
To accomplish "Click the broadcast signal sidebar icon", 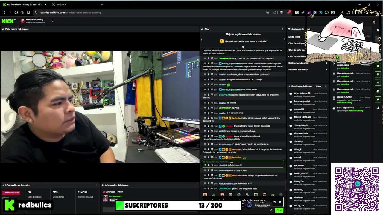I will 378,83.
